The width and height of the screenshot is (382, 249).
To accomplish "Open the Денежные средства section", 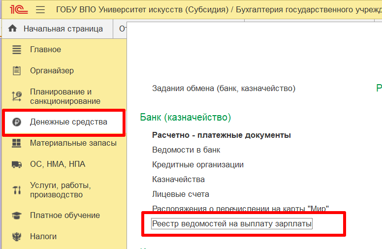I will (x=68, y=122).
